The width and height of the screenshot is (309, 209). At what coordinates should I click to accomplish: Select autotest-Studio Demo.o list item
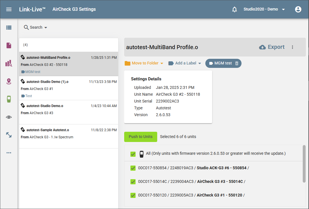[x=69, y=112]
